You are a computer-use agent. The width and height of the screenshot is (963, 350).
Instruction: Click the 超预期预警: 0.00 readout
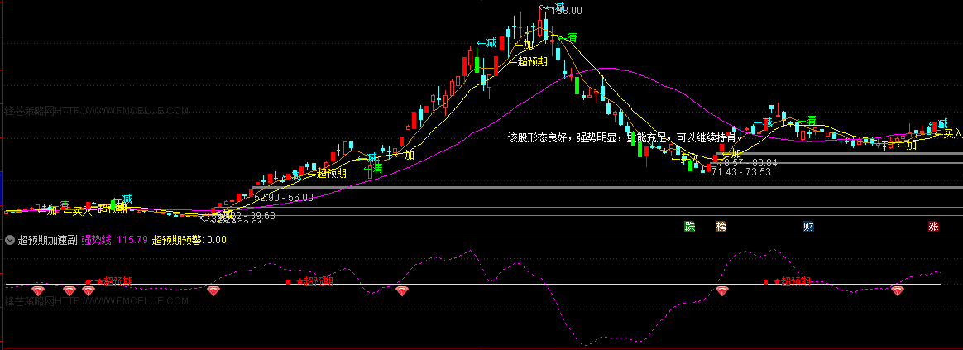pyautogui.click(x=189, y=240)
